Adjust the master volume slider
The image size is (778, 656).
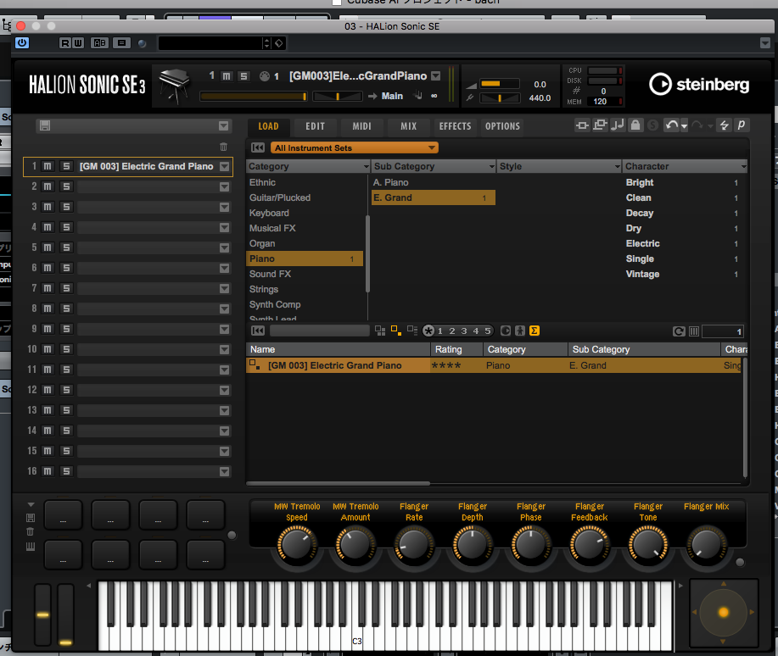[500, 84]
